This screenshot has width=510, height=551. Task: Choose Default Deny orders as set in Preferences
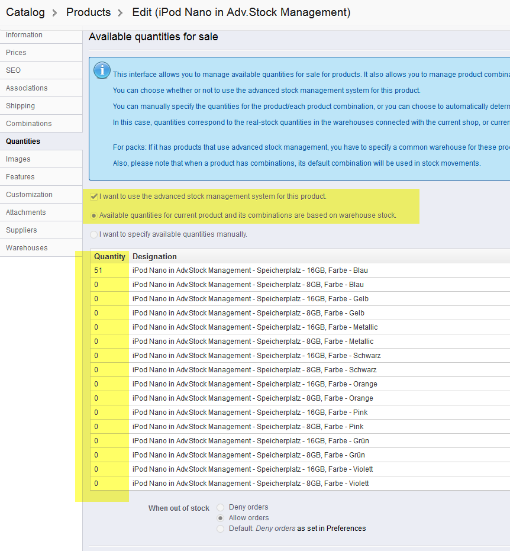220,529
